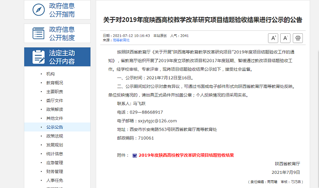Decrease font size with A- button
Screen dimensions: 319x188
point(285,38)
